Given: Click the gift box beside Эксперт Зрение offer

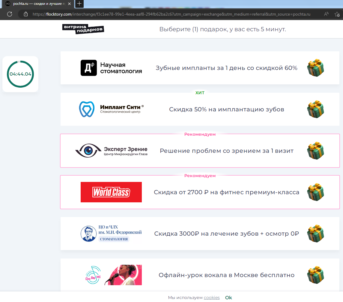Looking at the screenshot, I should click(x=315, y=151).
